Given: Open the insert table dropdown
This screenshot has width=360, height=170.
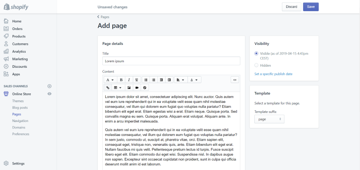Looking at the screenshot, I should coord(118,87).
